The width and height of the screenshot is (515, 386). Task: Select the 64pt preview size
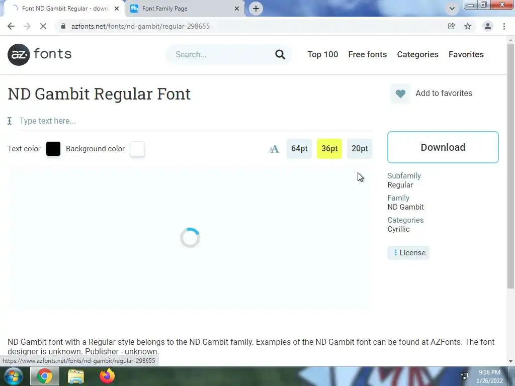click(x=299, y=149)
